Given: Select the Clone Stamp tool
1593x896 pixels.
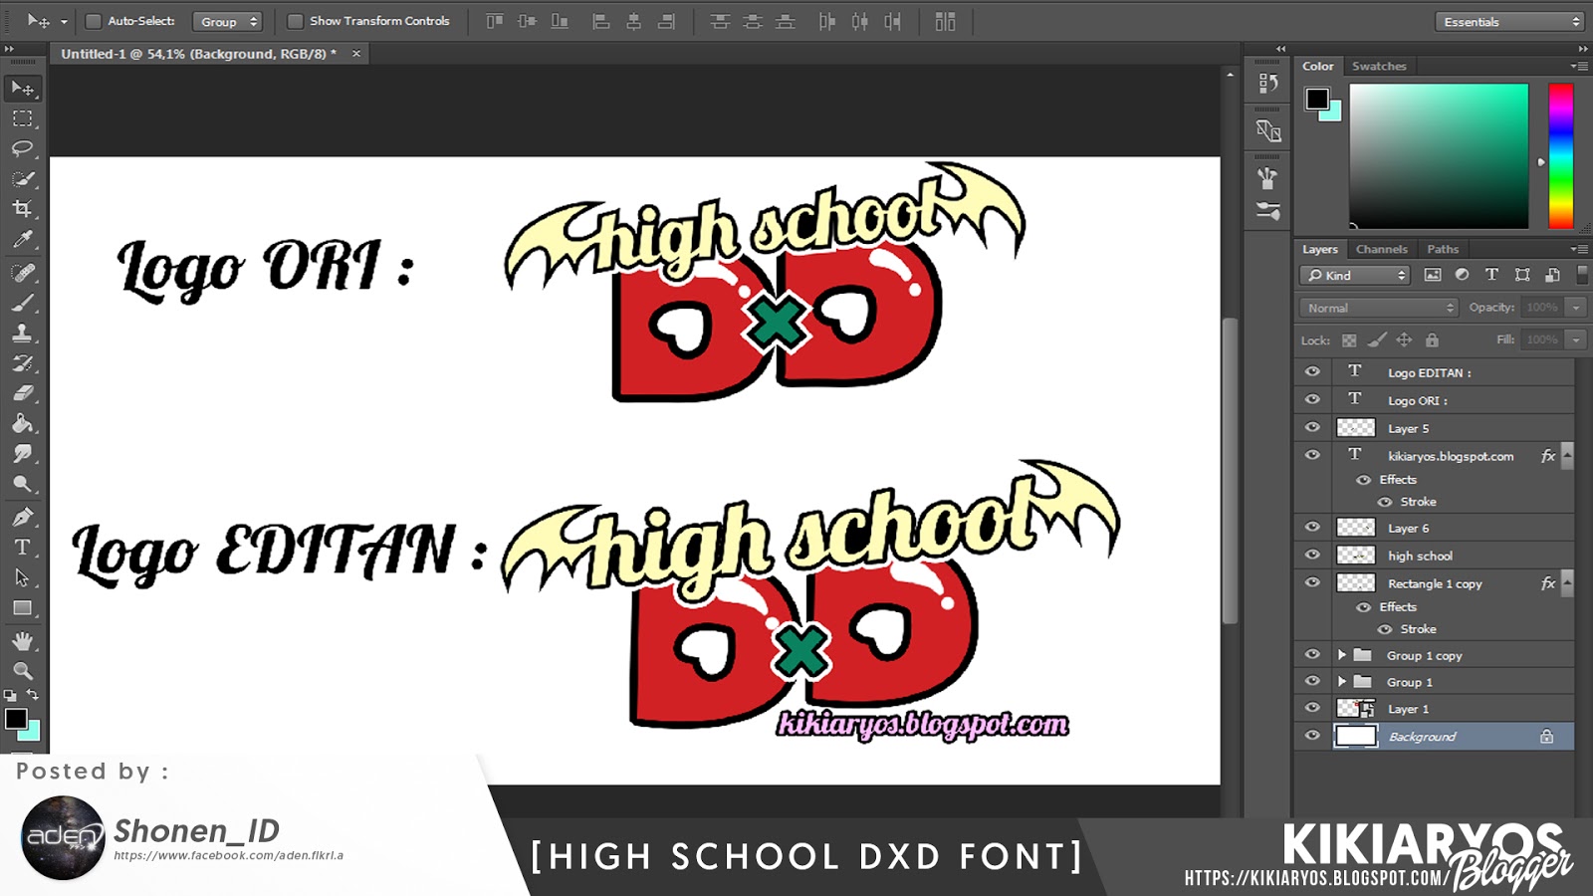Looking at the screenshot, I should tap(23, 333).
